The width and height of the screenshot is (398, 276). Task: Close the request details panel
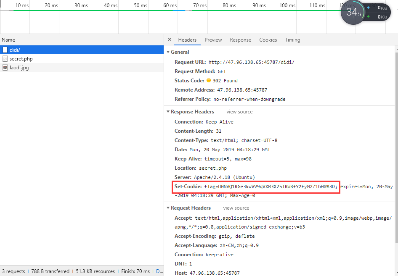(x=170, y=40)
